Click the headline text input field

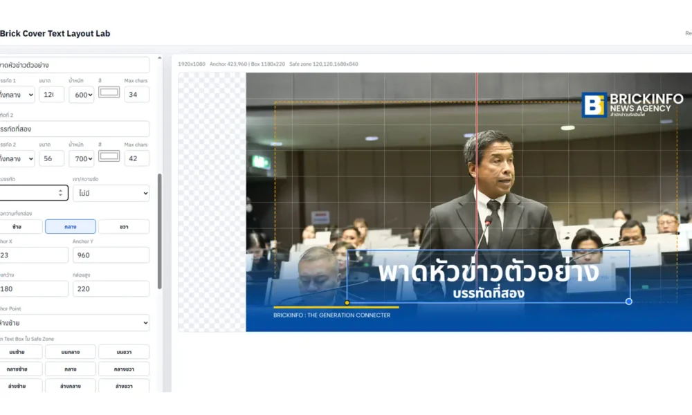74,65
